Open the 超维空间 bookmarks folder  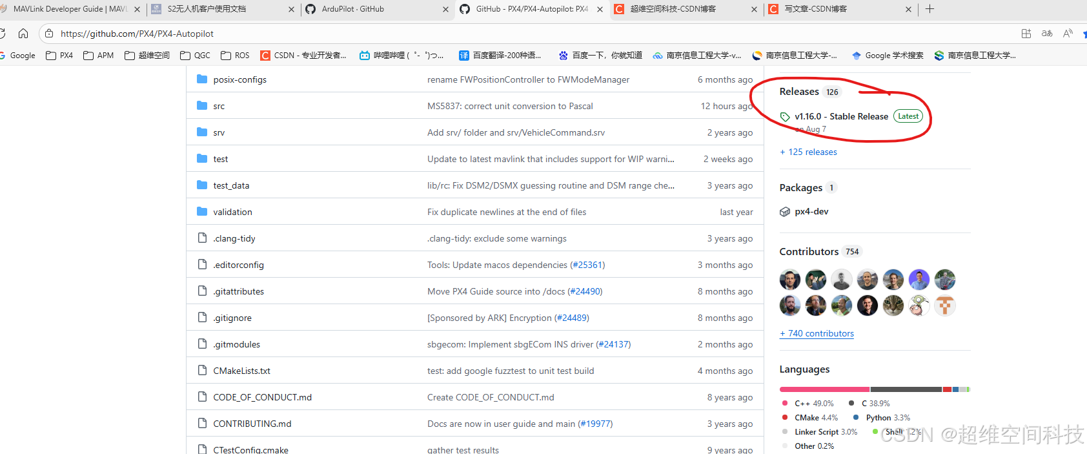(147, 56)
